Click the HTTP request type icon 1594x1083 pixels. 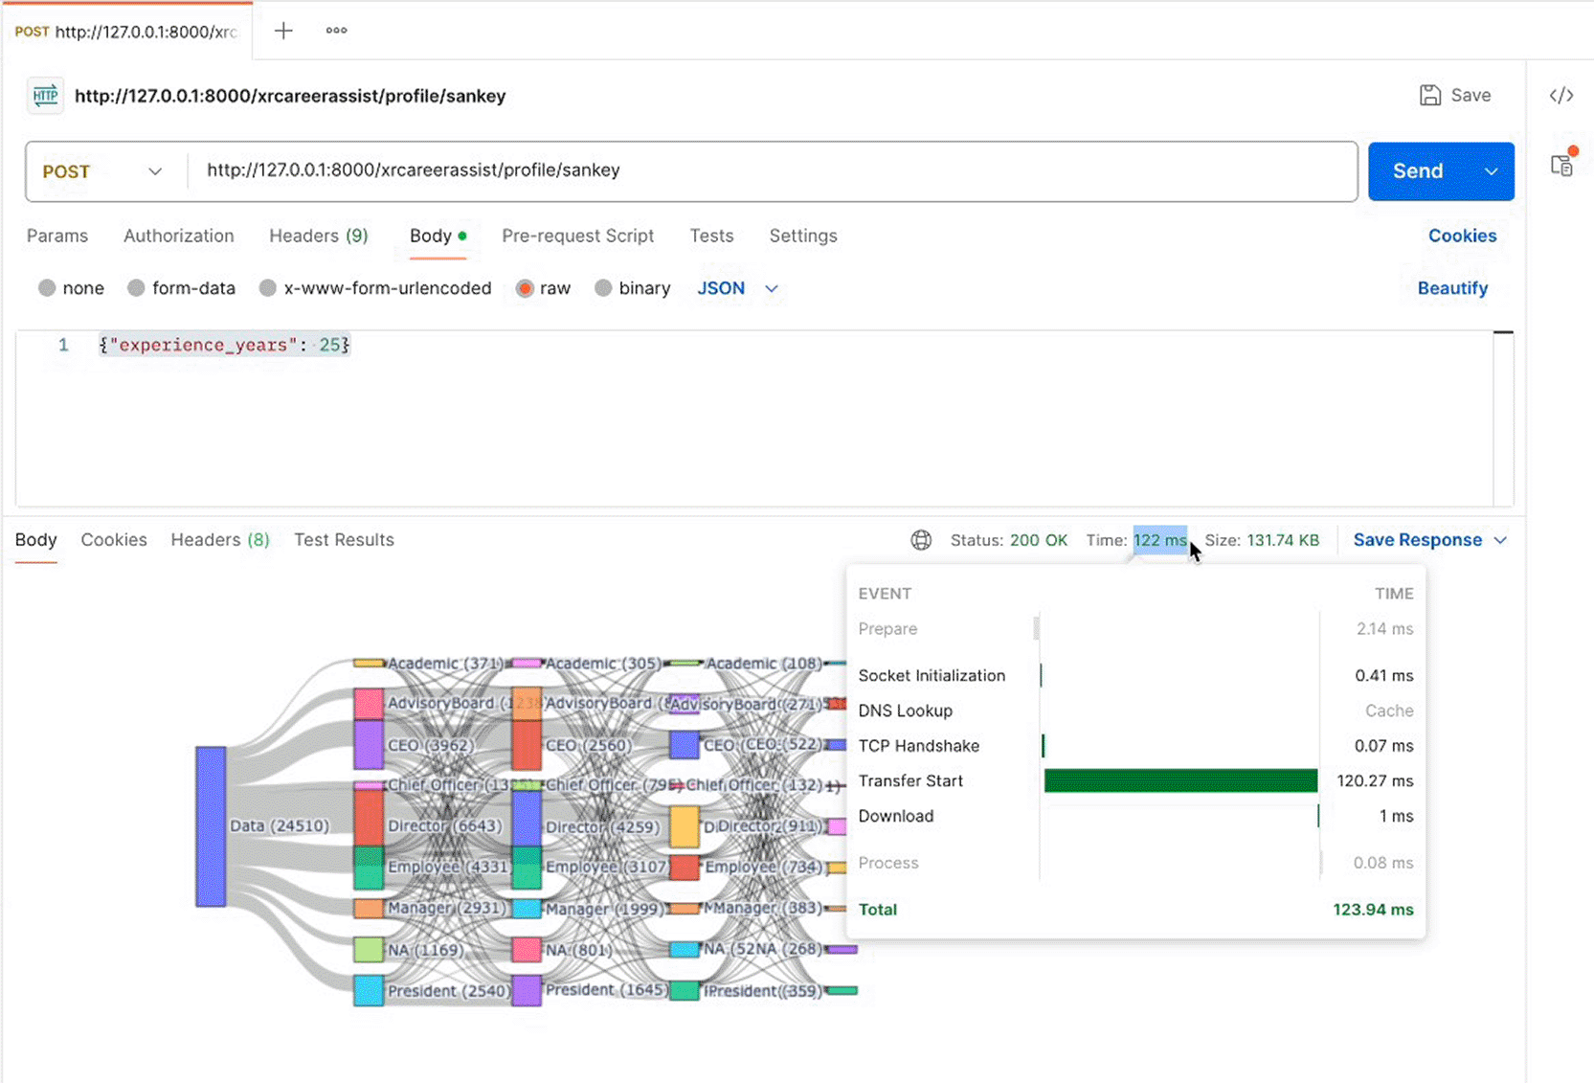coord(45,96)
